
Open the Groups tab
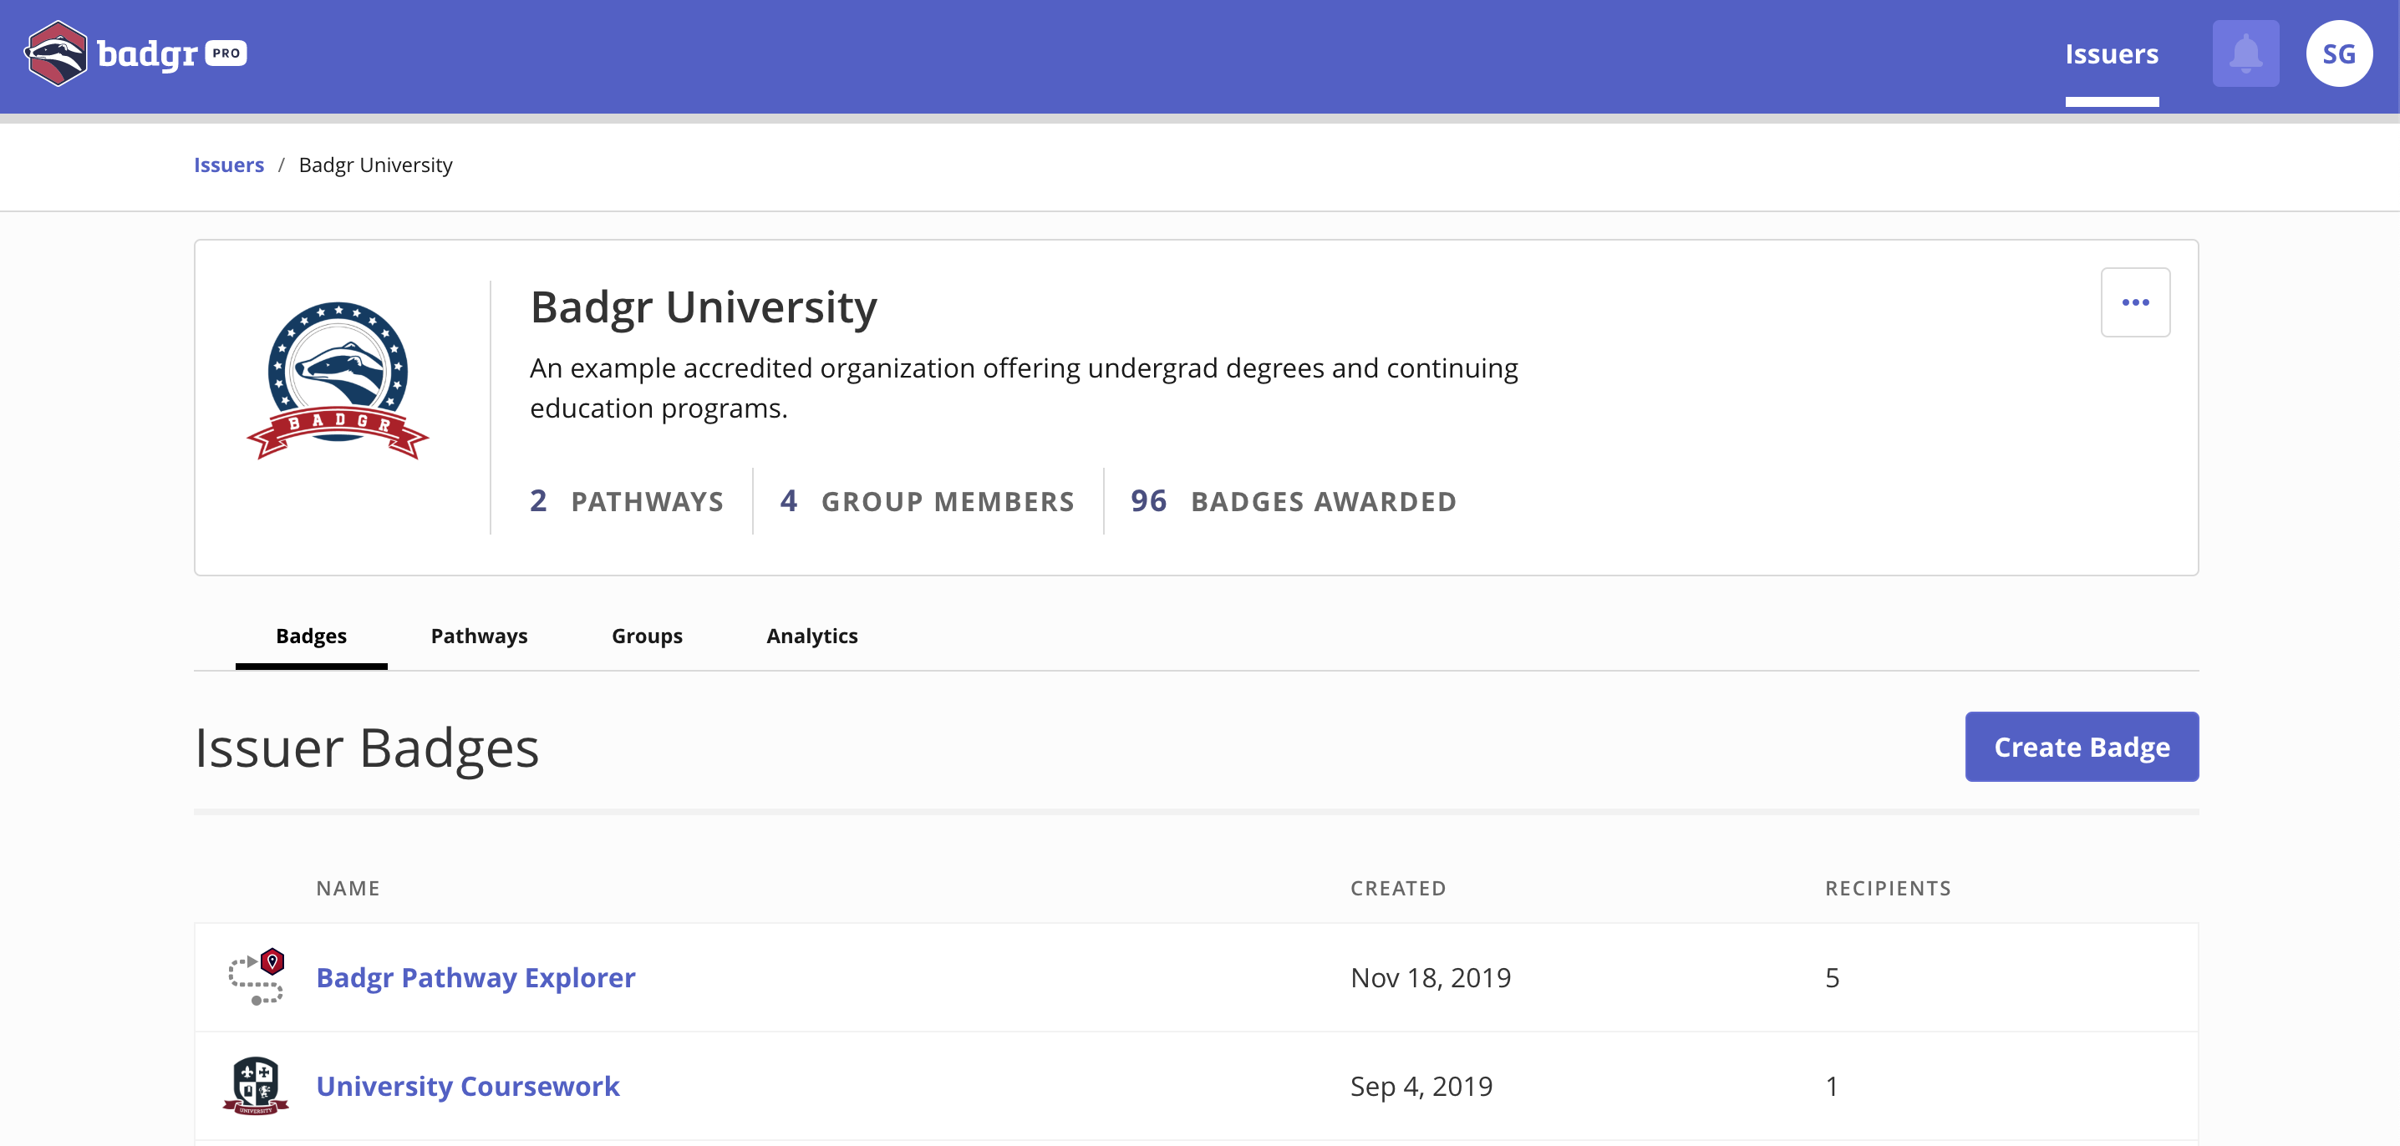coord(647,636)
